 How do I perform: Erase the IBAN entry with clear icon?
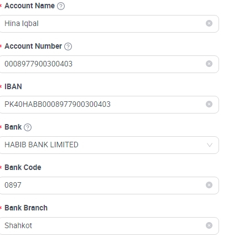pyautogui.click(x=209, y=104)
